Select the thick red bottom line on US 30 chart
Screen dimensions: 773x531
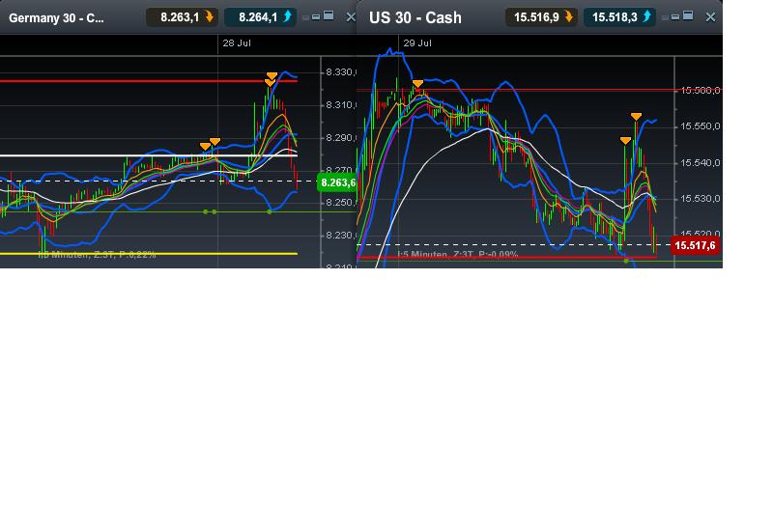[x=506, y=257]
